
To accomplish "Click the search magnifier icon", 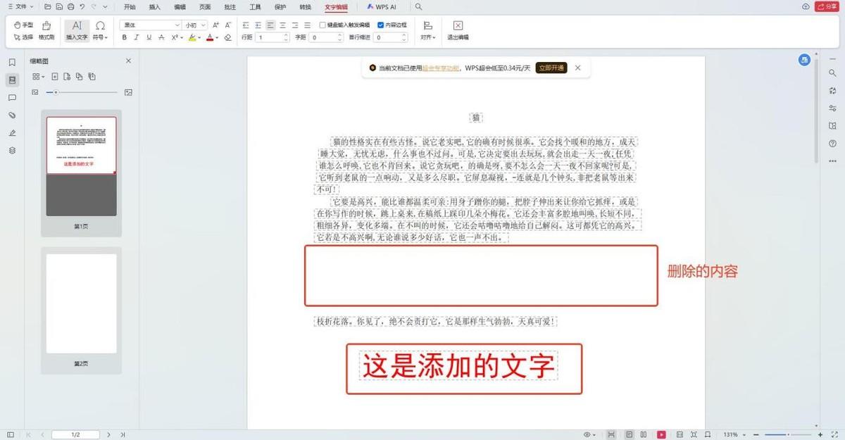I will [x=419, y=7].
